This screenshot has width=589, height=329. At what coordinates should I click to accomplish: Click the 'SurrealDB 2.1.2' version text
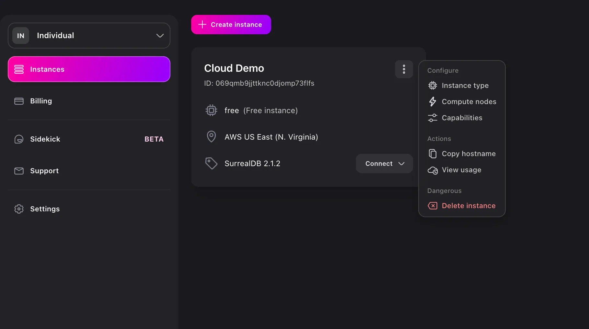[x=252, y=164]
